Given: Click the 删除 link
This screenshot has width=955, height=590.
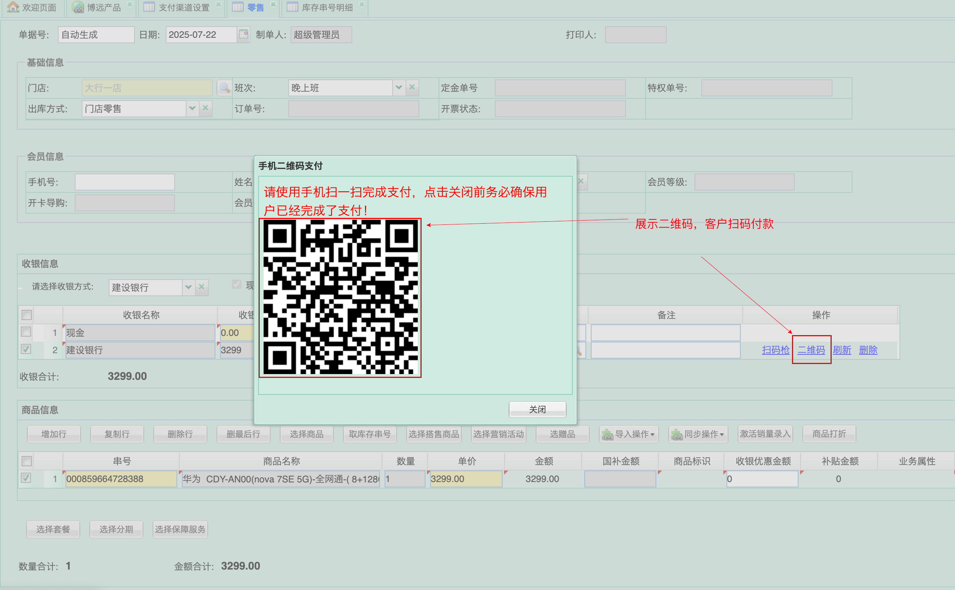Looking at the screenshot, I should (x=868, y=350).
